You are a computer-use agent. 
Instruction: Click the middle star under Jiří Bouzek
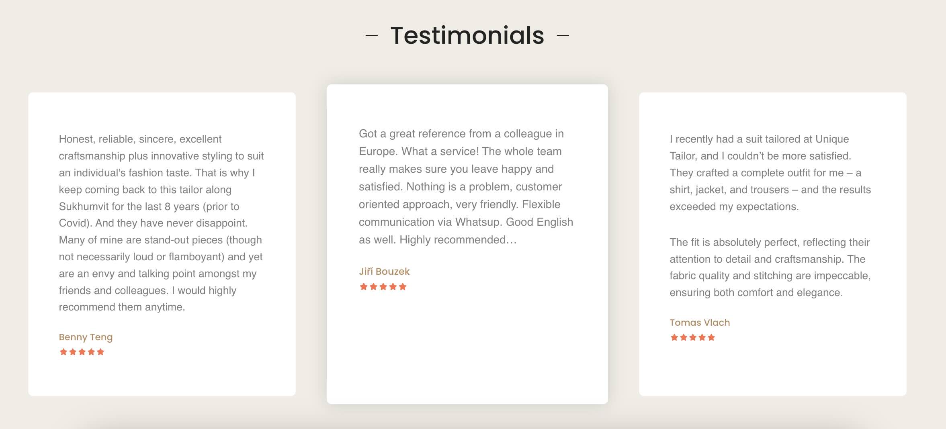point(383,287)
